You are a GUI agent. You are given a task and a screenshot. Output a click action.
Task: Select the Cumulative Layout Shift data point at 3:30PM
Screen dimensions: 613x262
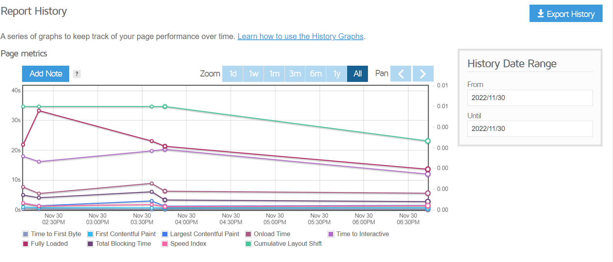151,106
